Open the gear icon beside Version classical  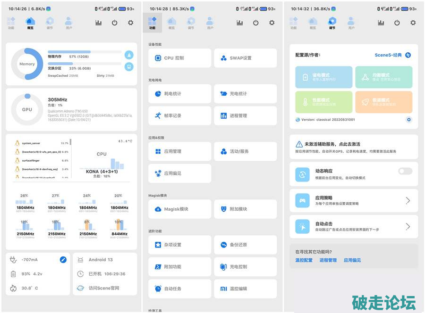(409, 120)
